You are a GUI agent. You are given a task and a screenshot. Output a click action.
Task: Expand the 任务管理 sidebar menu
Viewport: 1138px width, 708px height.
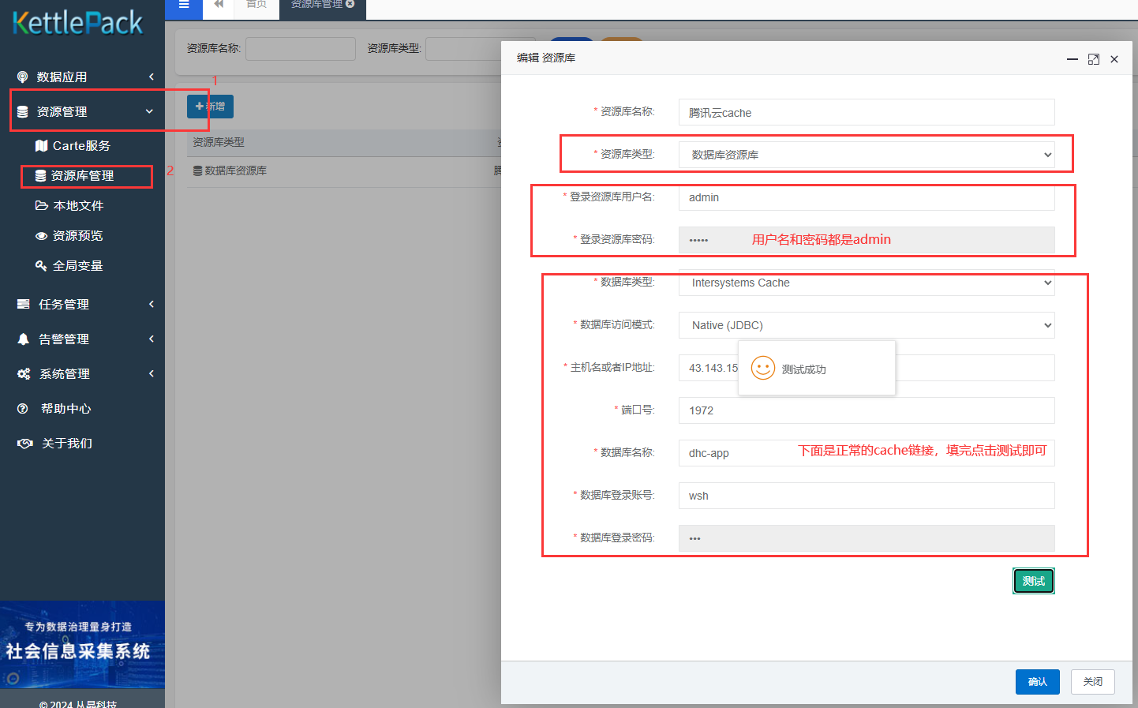pos(82,305)
